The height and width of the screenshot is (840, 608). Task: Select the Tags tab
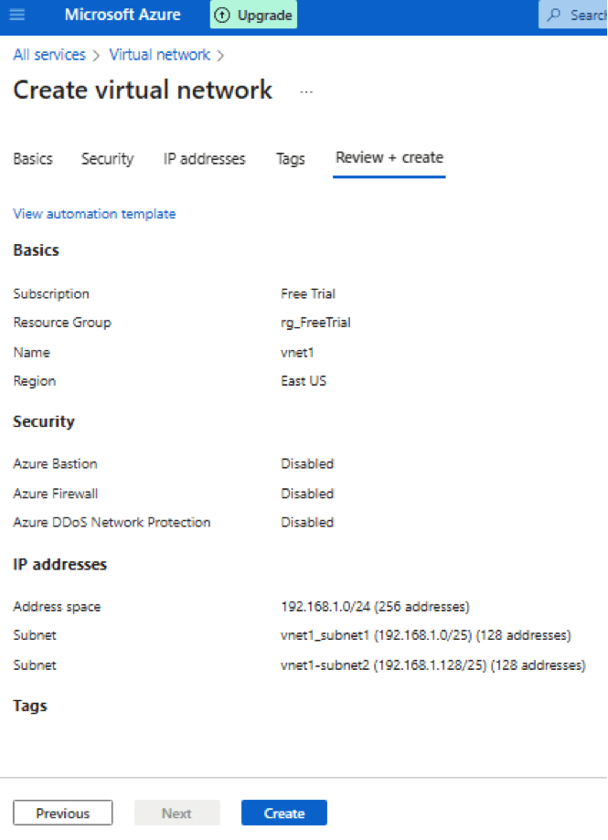(x=290, y=159)
